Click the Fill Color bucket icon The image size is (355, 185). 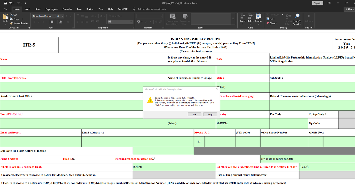(x=60, y=22)
